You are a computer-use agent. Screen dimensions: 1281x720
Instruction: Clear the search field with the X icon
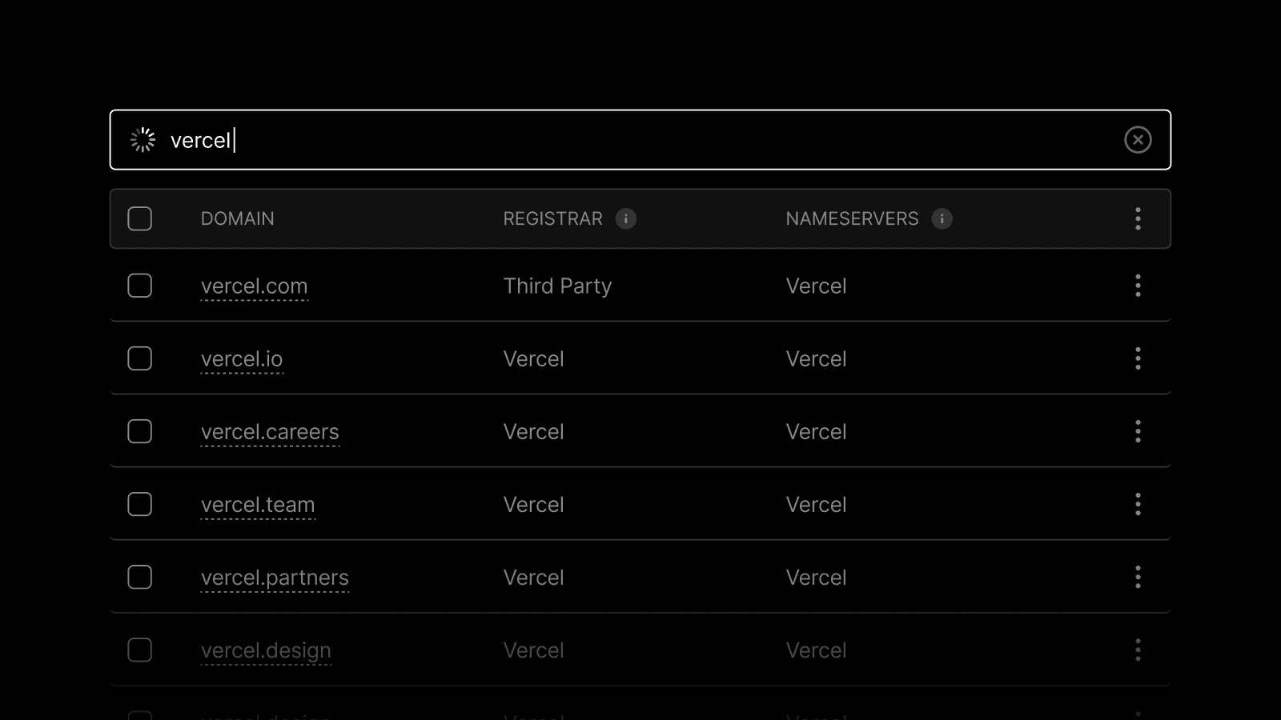click(x=1138, y=139)
